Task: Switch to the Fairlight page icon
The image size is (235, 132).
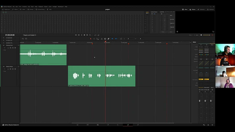Action: (128, 125)
